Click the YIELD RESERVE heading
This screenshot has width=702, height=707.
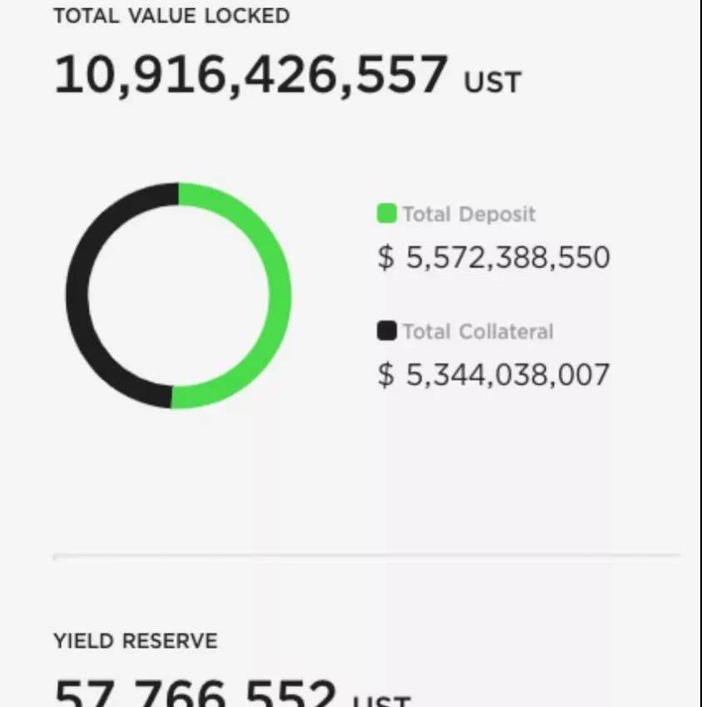click(136, 641)
